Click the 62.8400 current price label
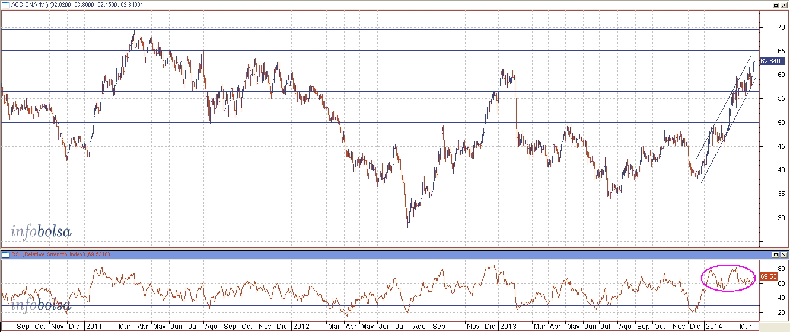Viewport: 790px width, 332px height. [x=772, y=61]
